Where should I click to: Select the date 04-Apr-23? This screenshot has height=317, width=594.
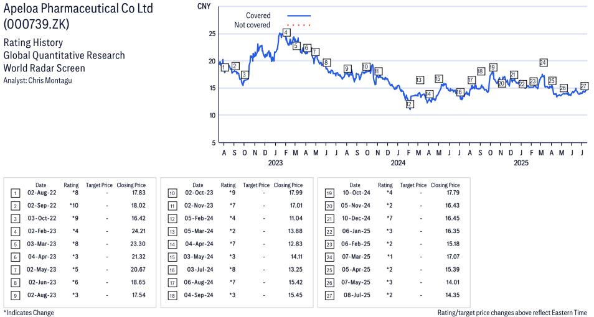(x=42, y=257)
